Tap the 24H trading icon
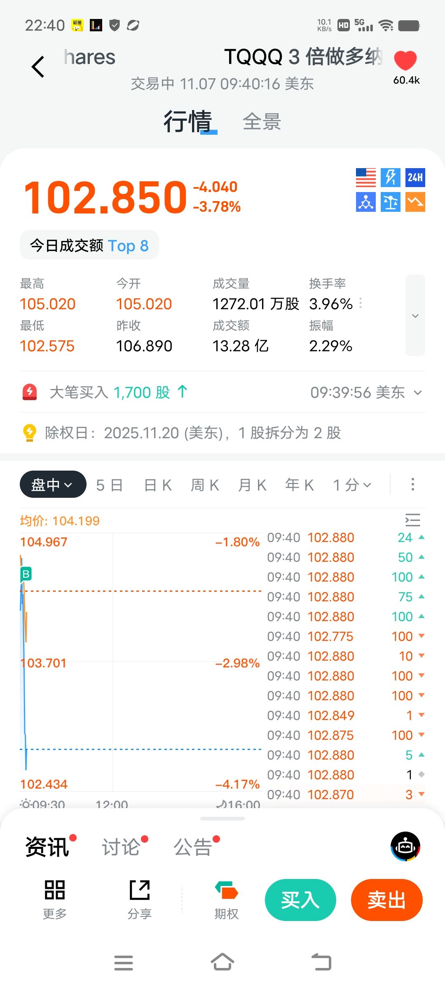This screenshot has height=989, width=445. pyautogui.click(x=415, y=178)
